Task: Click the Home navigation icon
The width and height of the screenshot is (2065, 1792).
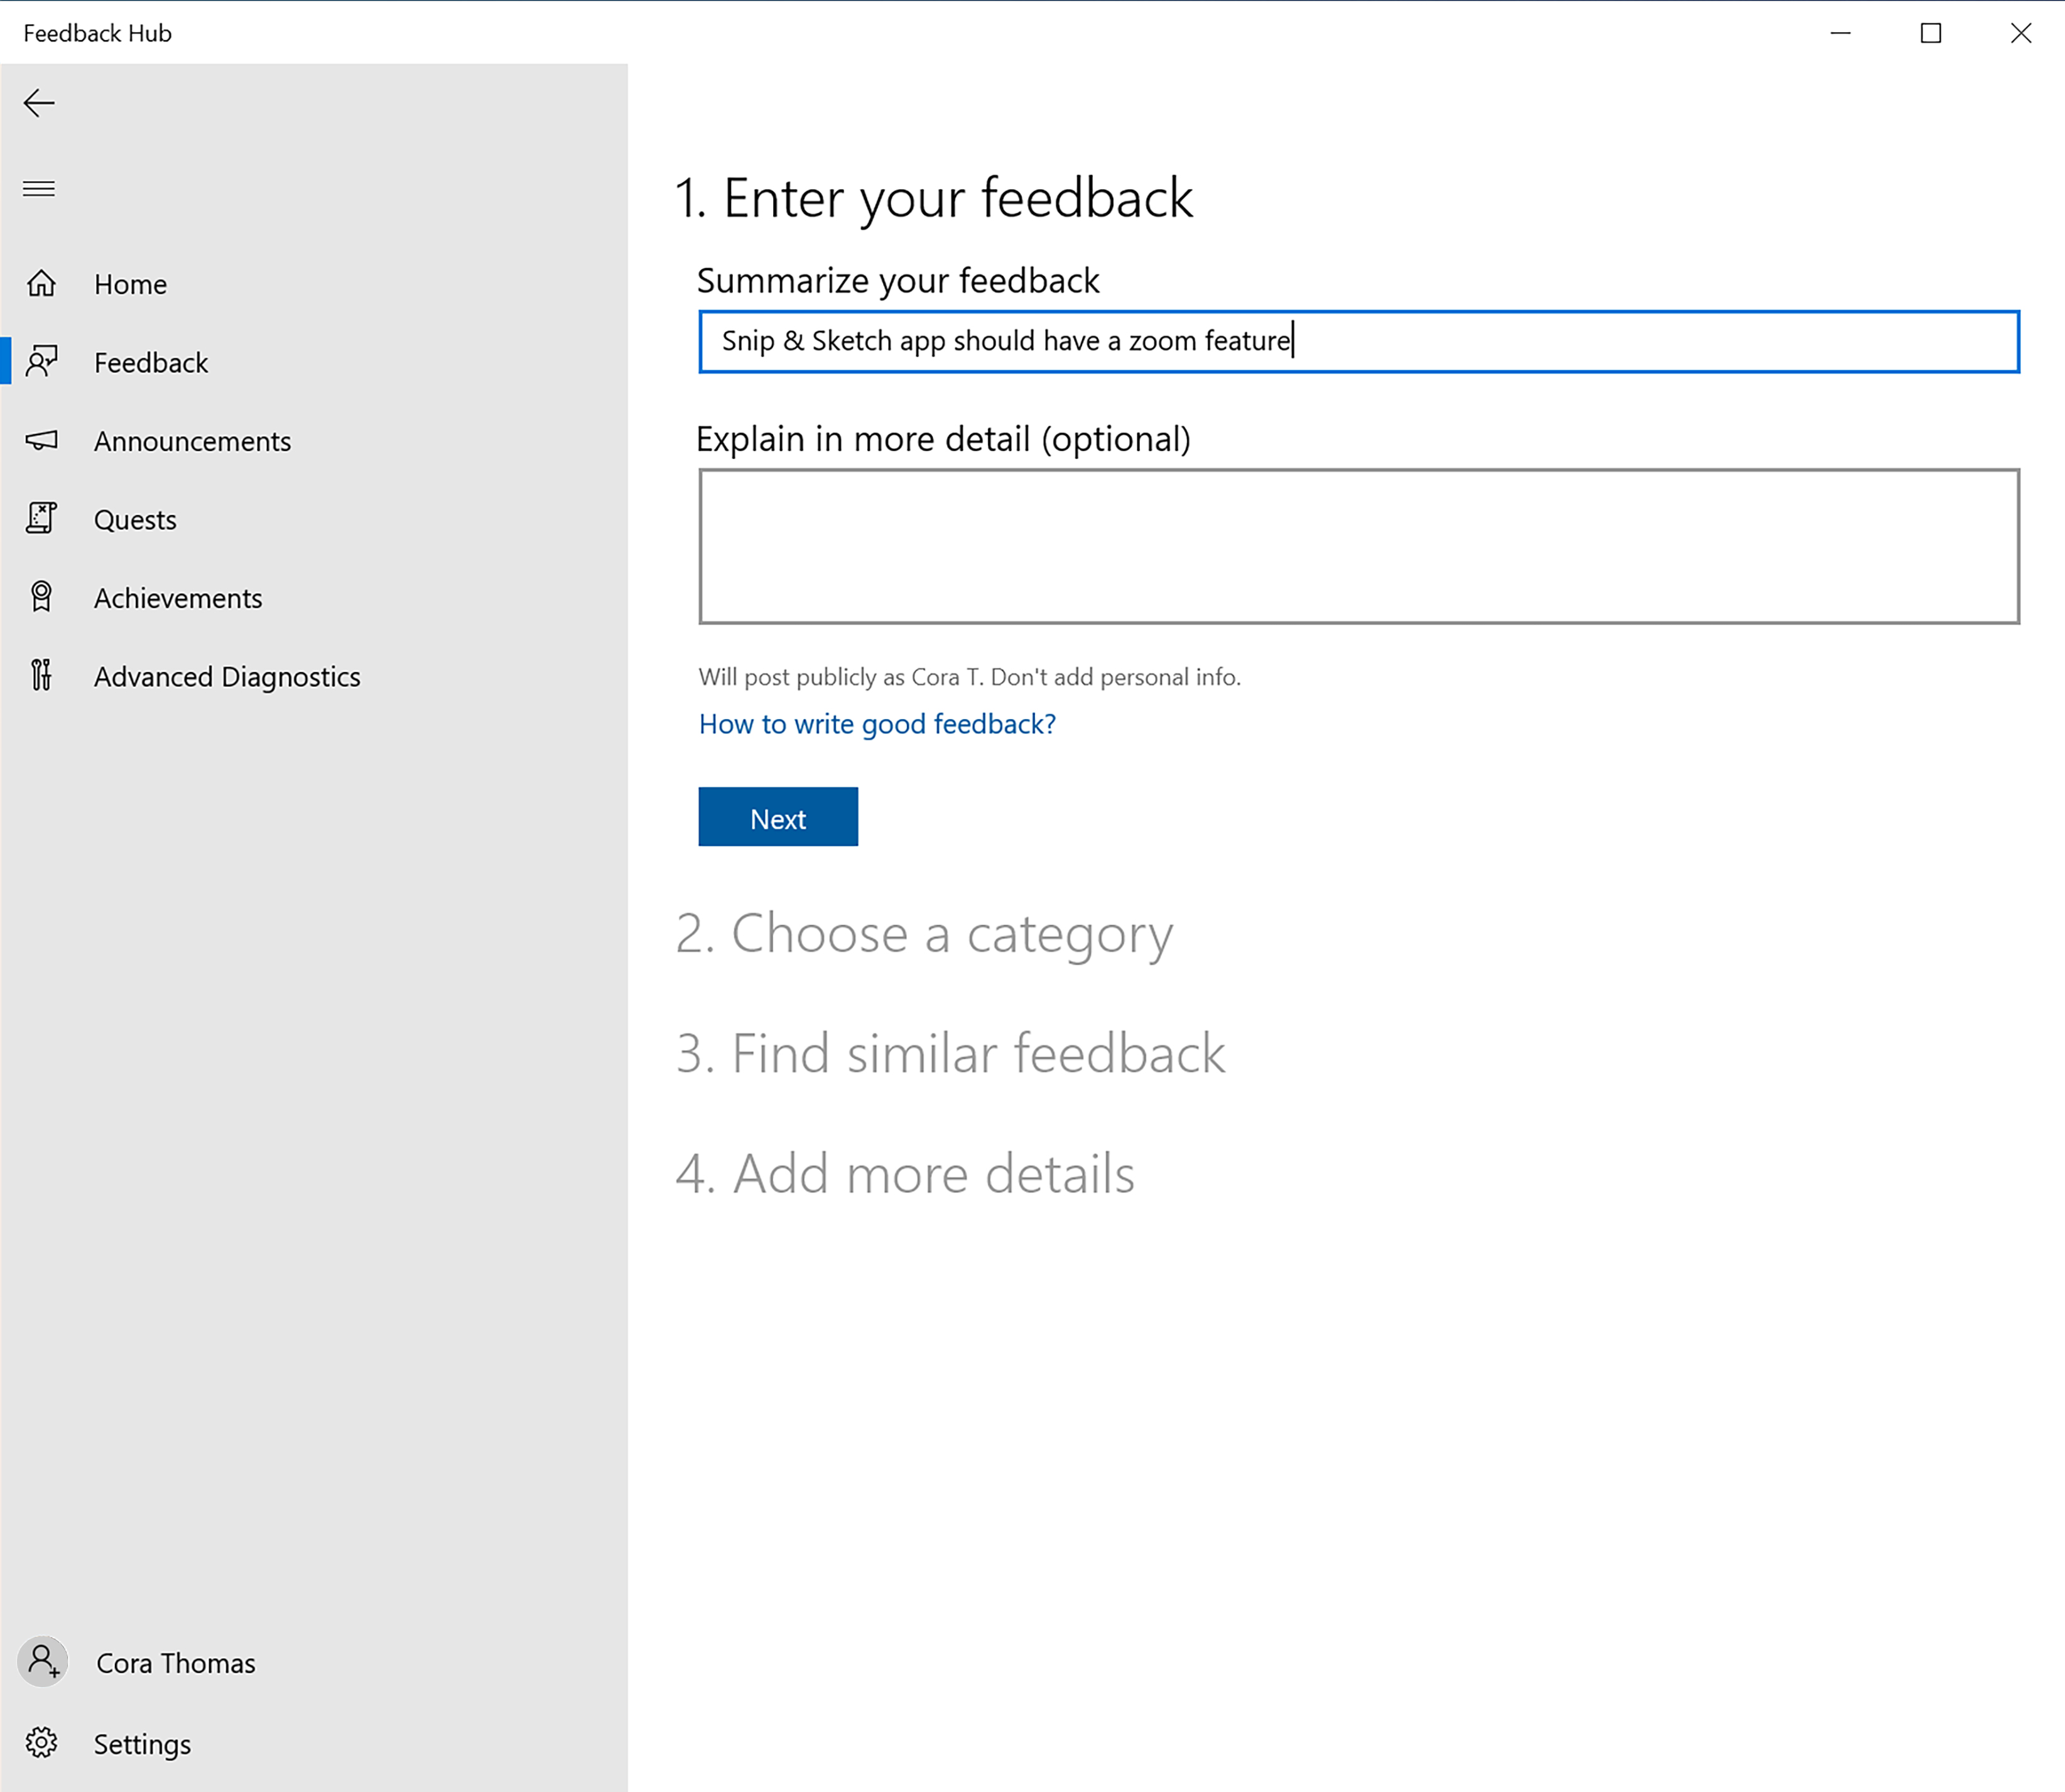Action: tap(44, 283)
